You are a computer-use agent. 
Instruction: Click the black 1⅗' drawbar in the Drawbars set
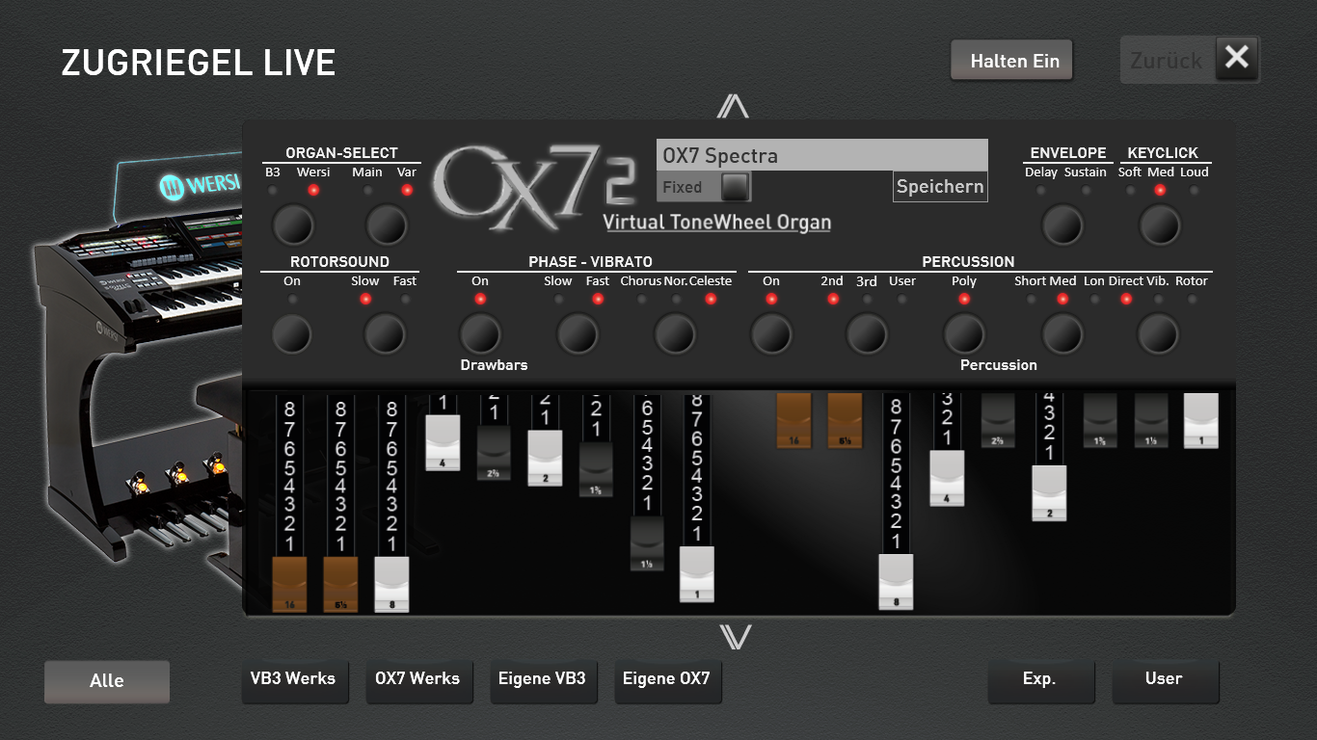[596, 470]
